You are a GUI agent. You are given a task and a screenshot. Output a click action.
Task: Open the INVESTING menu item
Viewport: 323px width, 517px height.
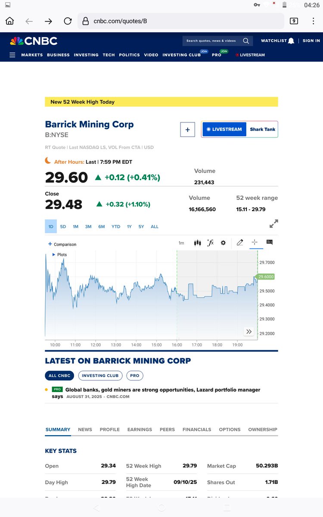tap(86, 55)
